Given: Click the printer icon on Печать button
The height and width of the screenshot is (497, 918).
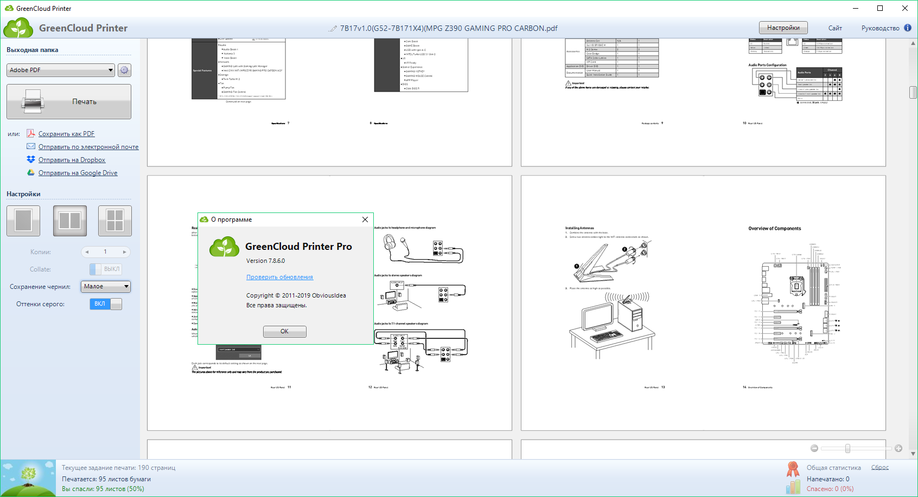Looking at the screenshot, I should click(33, 101).
